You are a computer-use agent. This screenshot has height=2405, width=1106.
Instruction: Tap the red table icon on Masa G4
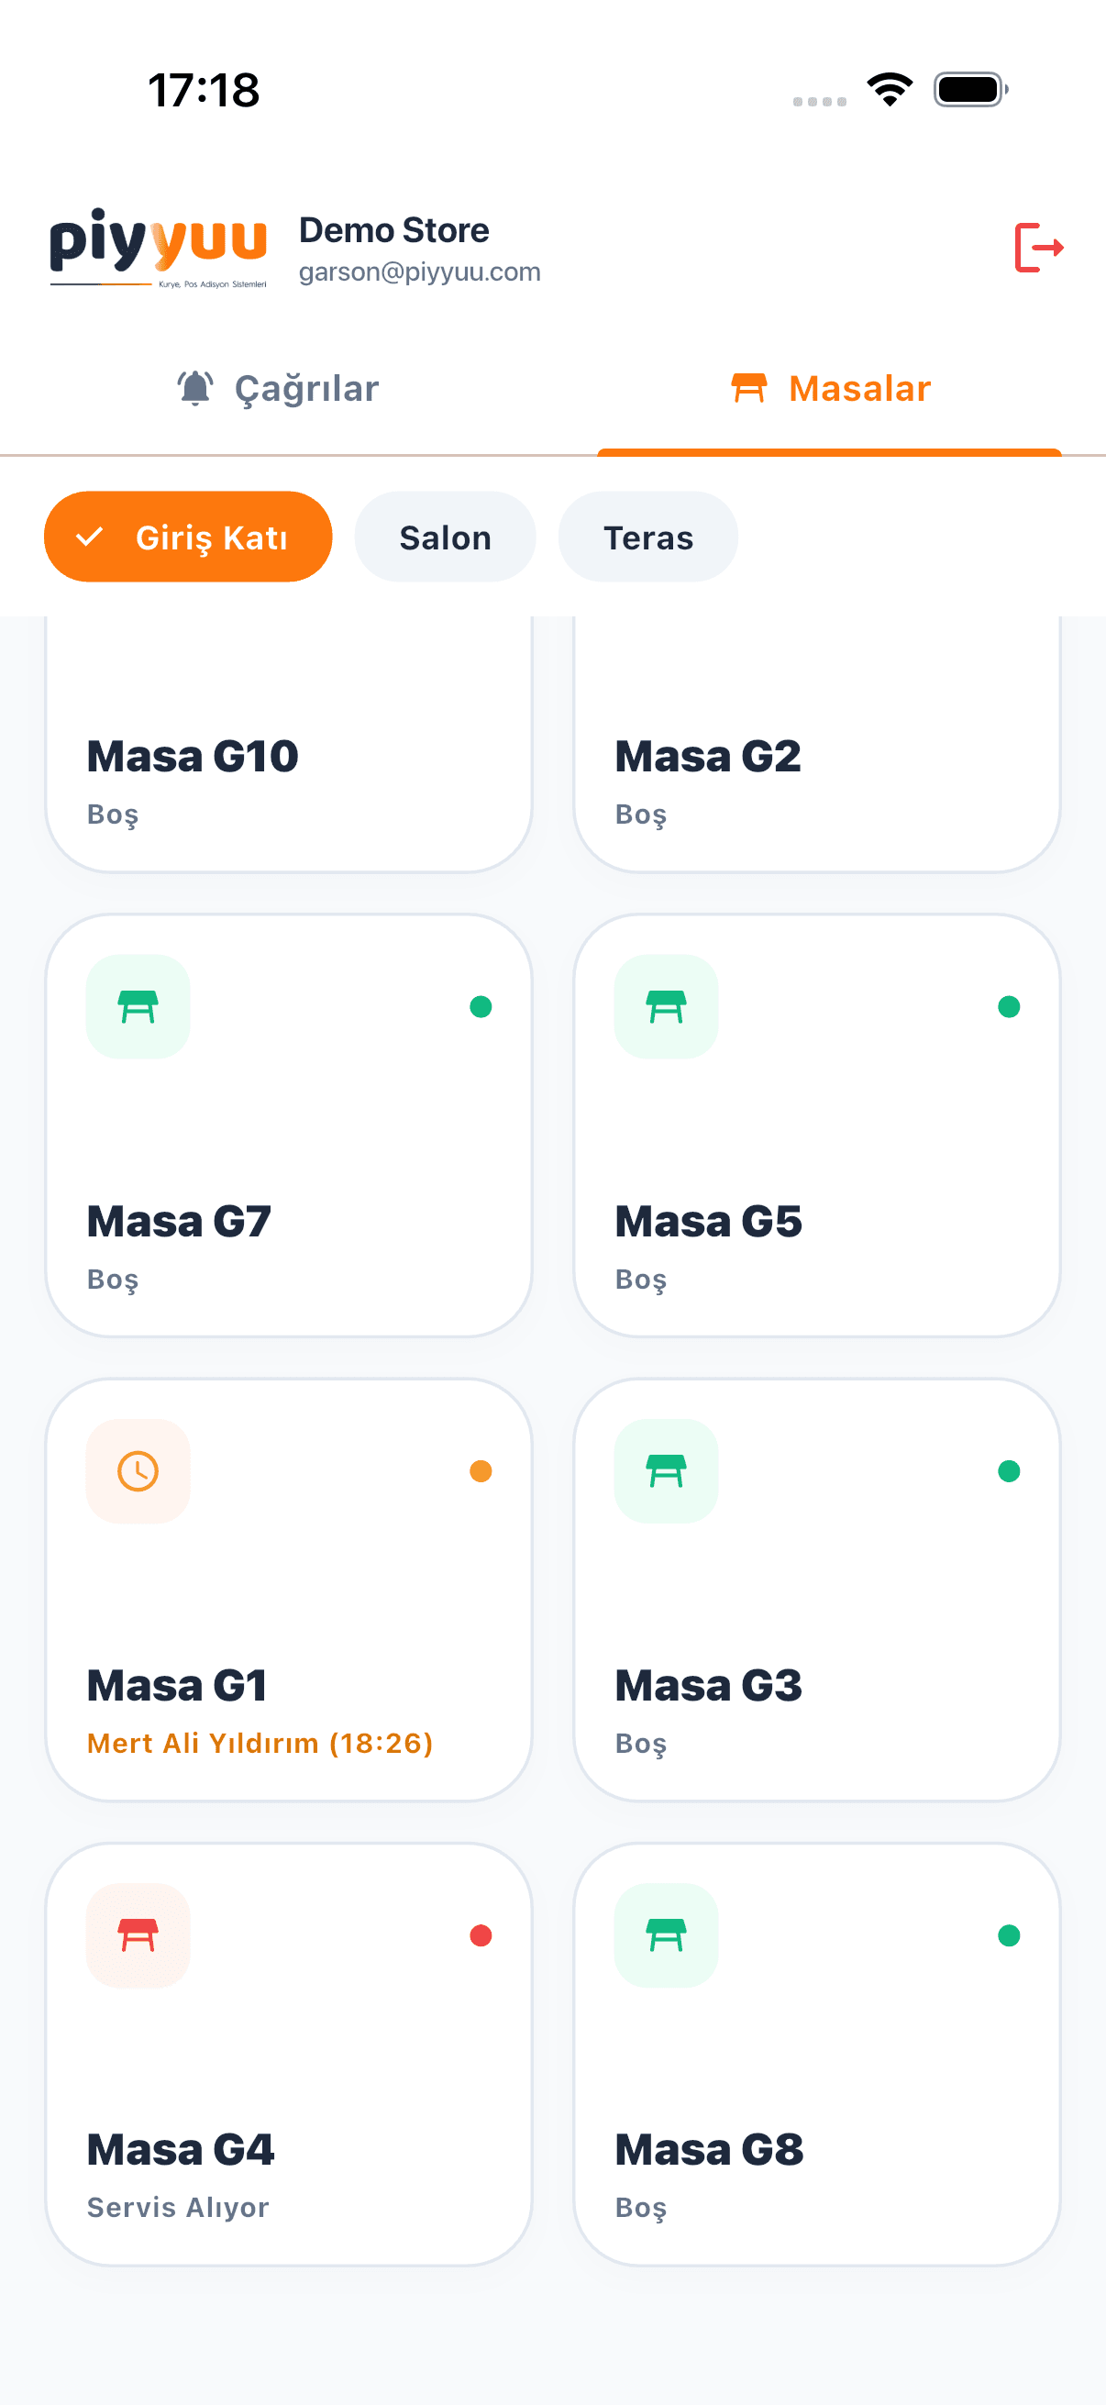click(138, 1934)
